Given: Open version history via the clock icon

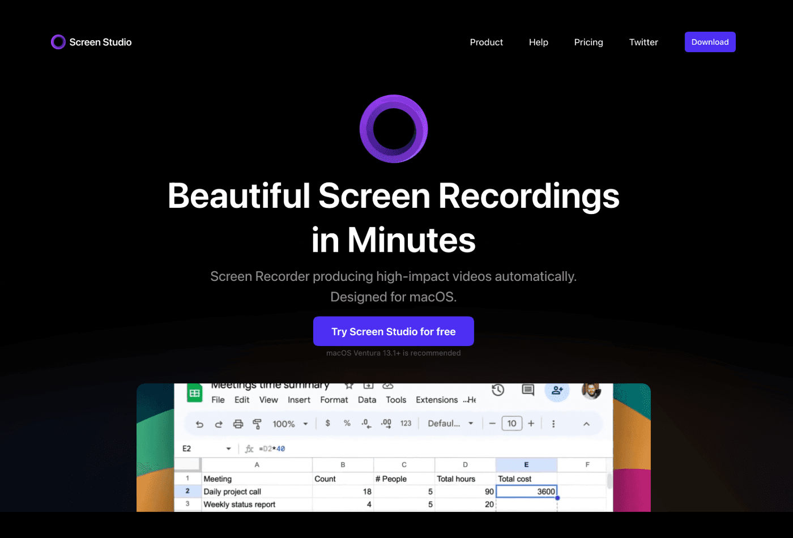Looking at the screenshot, I should pos(497,390).
